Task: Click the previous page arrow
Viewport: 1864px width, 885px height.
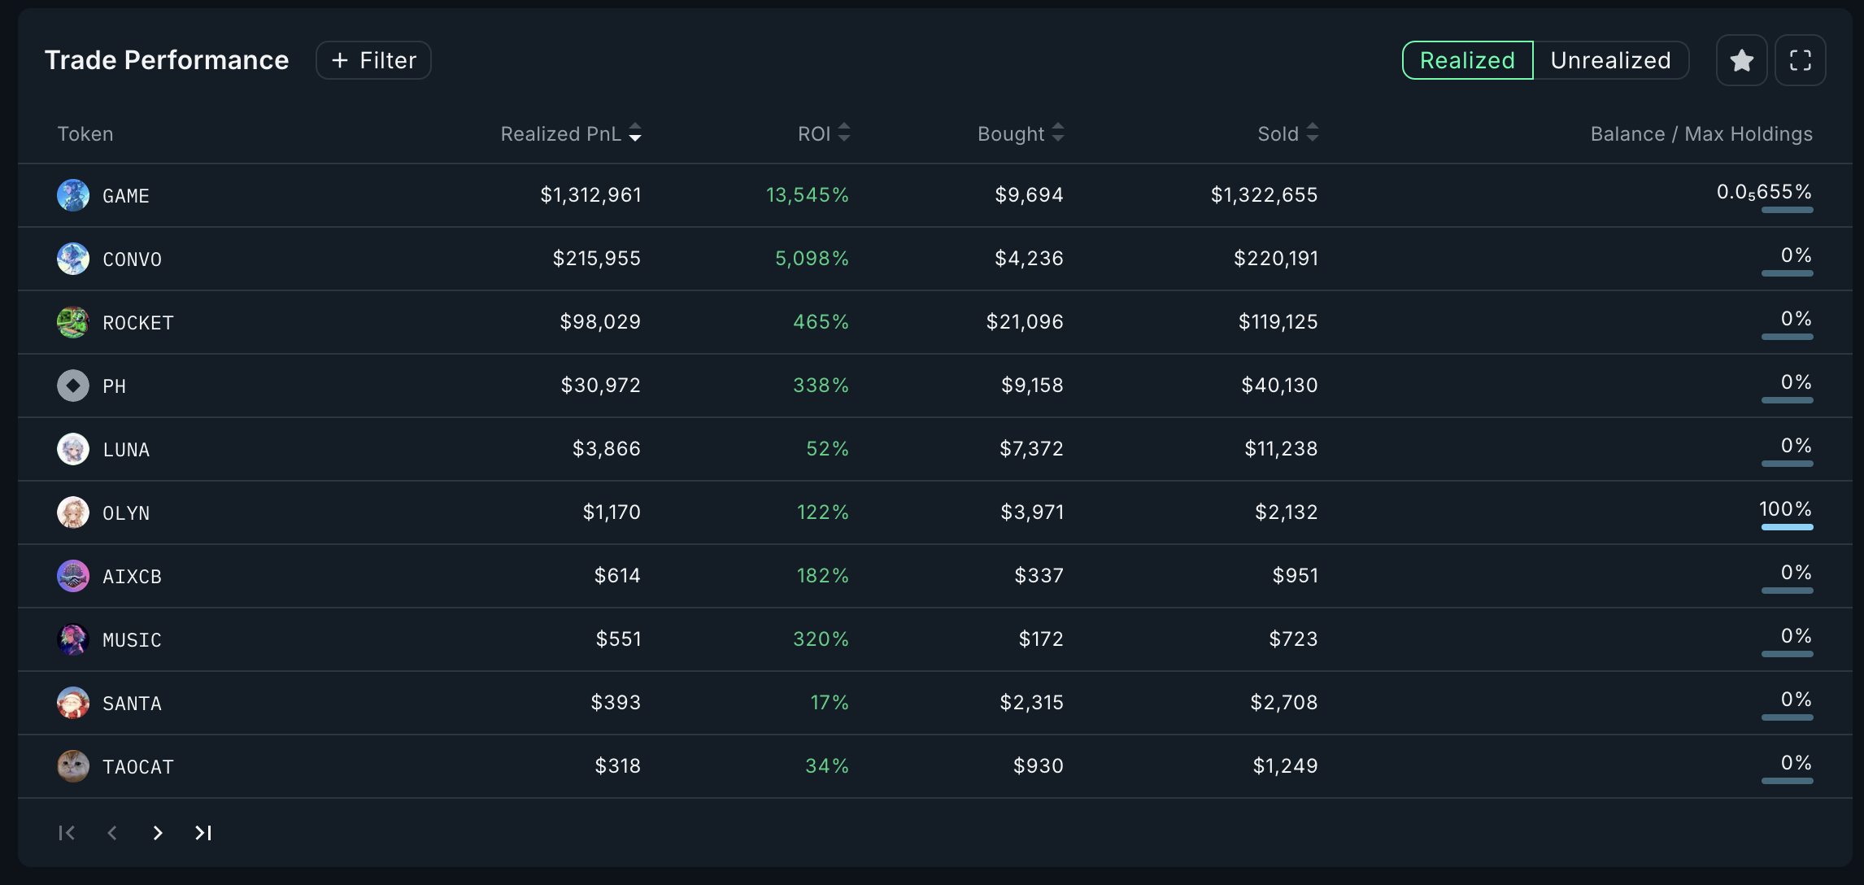Action: pyautogui.click(x=112, y=833)
